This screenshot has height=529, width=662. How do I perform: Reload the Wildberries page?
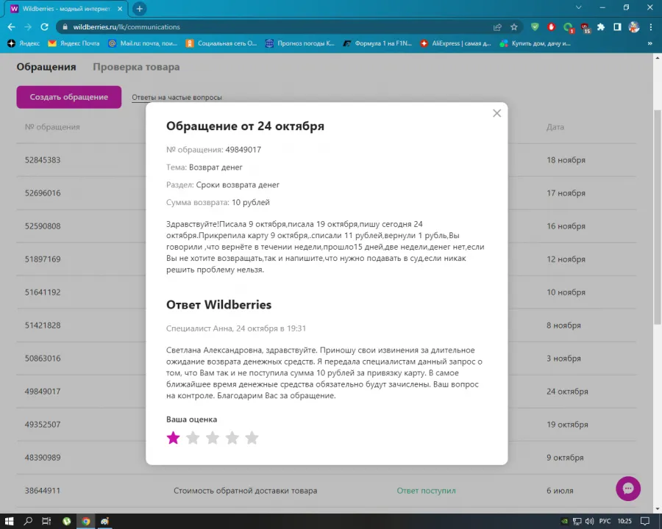tap(44, 27)
